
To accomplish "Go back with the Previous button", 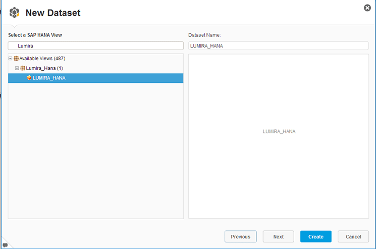I will coord(241,236).
